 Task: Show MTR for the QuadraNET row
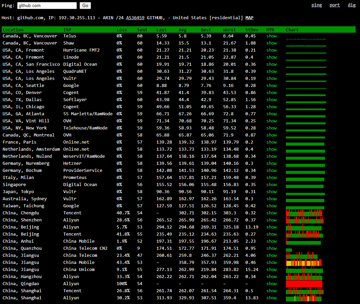271,71
